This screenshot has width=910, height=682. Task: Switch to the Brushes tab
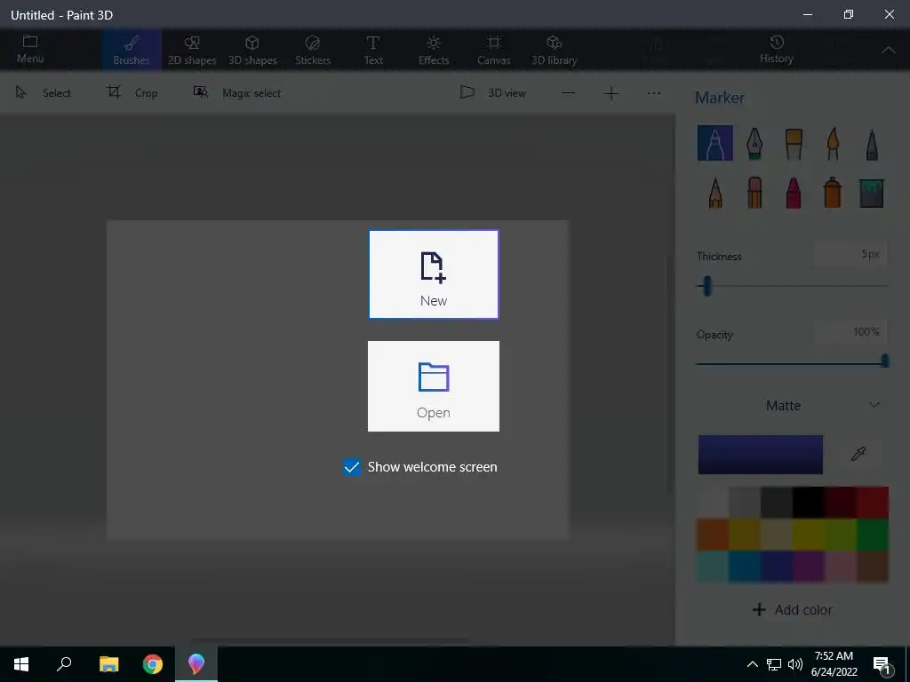tap(132, 50)
